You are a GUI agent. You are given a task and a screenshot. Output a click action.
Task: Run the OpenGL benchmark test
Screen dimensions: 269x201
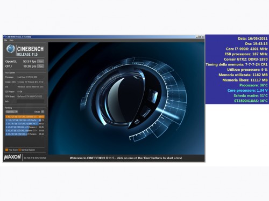[x=40, y=62]
